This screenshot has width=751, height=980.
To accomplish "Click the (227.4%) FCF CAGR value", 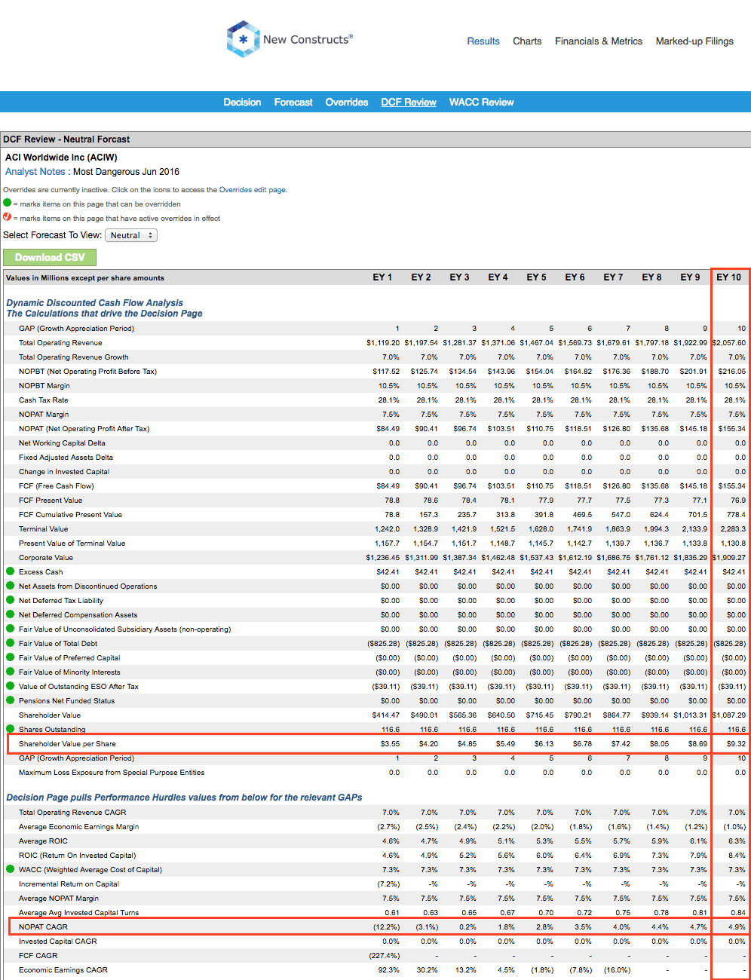I will tap(385, 956).
